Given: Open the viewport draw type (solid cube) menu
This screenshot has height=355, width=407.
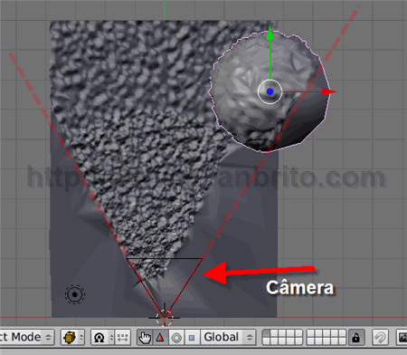Looking at the screenshot, I should coord(72,337).
